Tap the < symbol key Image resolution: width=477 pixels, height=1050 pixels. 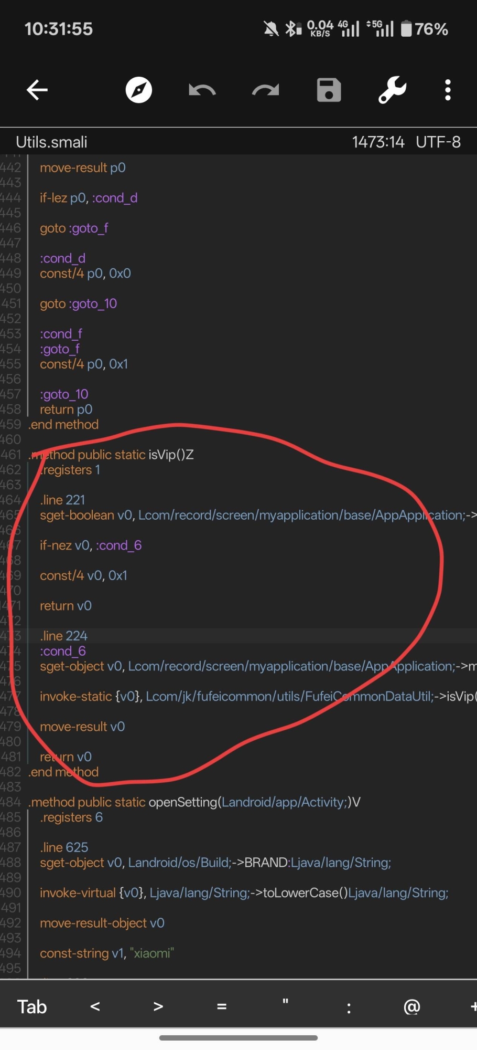point(95,1006)
